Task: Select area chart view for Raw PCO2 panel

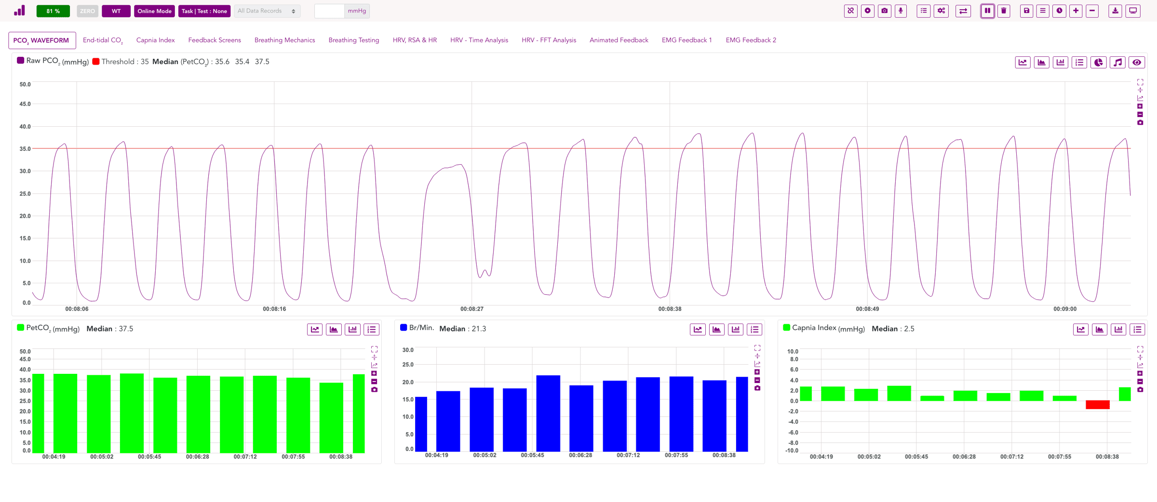Action: click(1041, 62)
